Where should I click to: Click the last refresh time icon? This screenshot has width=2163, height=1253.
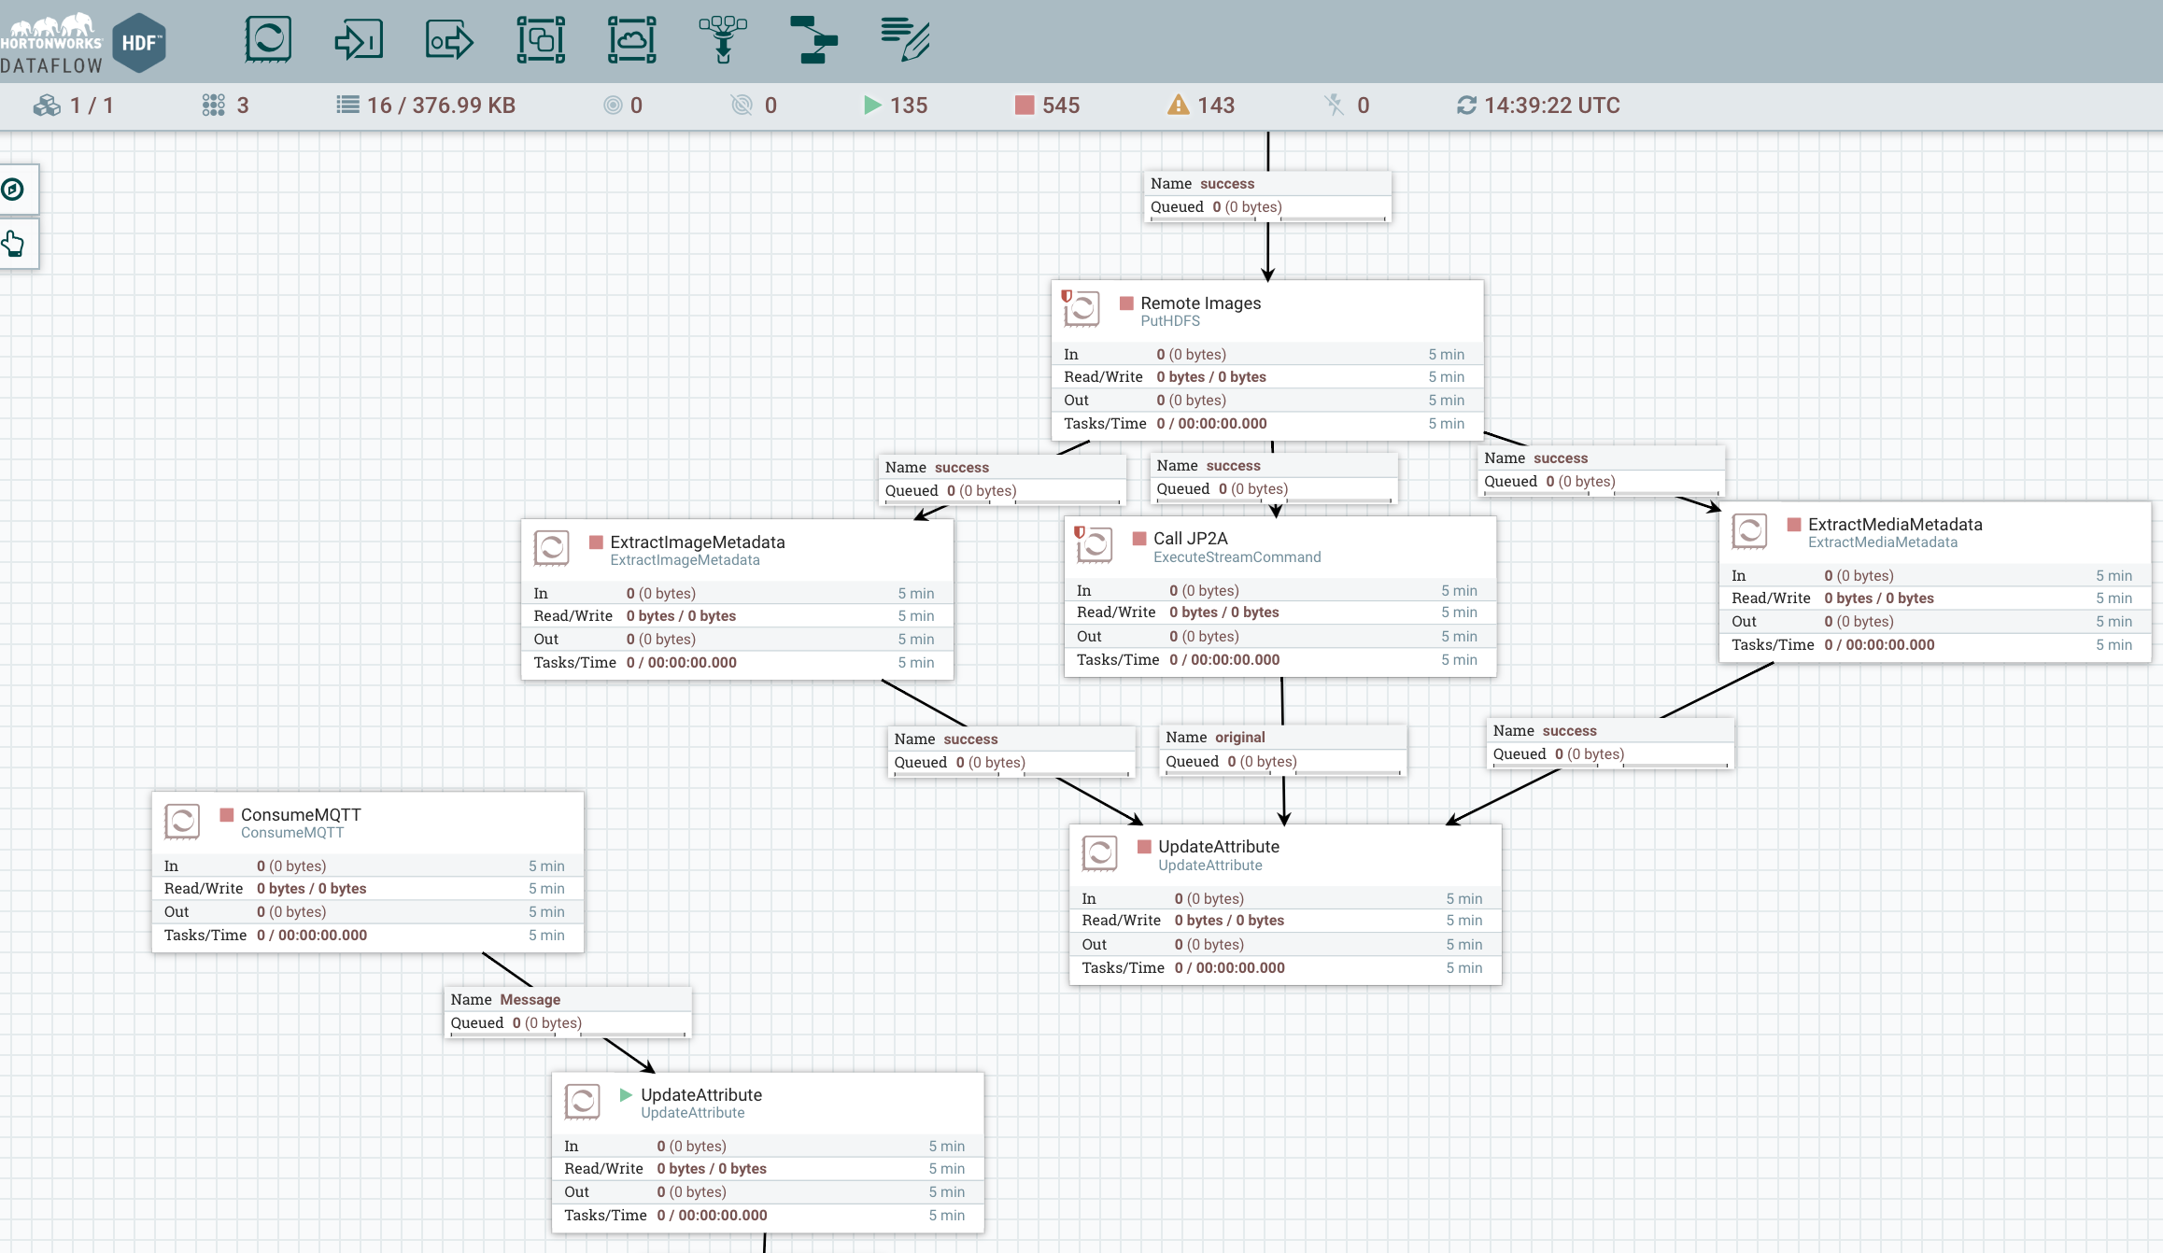pyautogui.click(x=1466, y=106)
